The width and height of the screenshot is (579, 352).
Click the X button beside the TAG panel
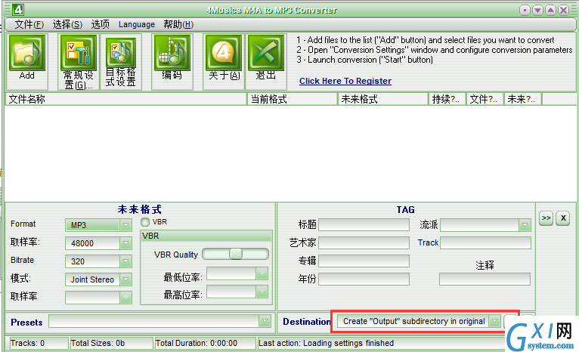(x=563, y=218)
